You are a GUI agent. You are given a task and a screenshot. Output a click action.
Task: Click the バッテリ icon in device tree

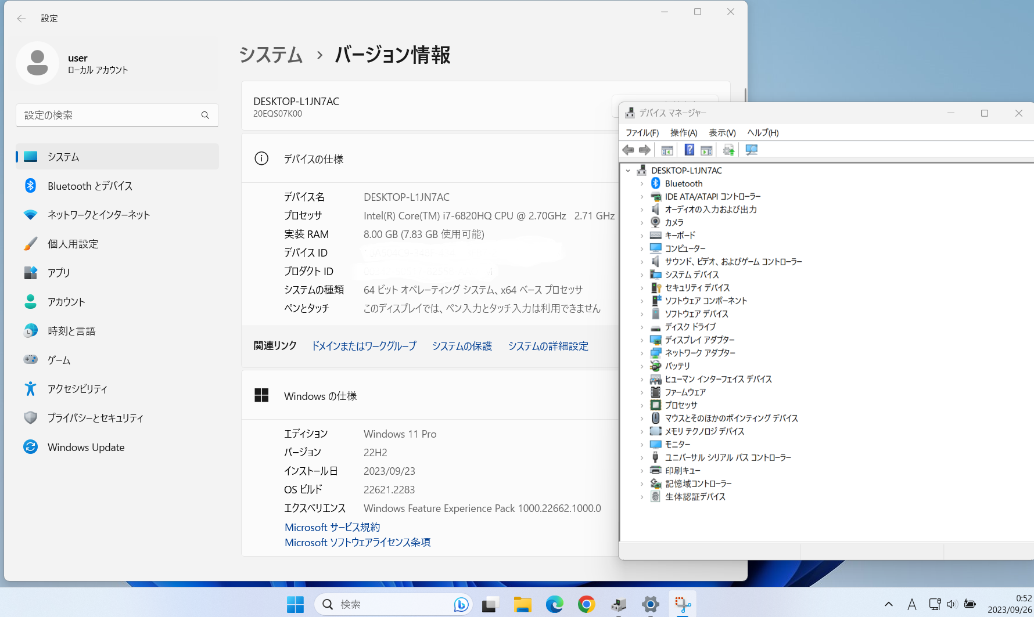[656, 366]
